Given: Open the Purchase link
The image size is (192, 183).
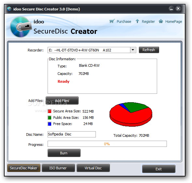Looking at the screenshot, I should 124,21.
